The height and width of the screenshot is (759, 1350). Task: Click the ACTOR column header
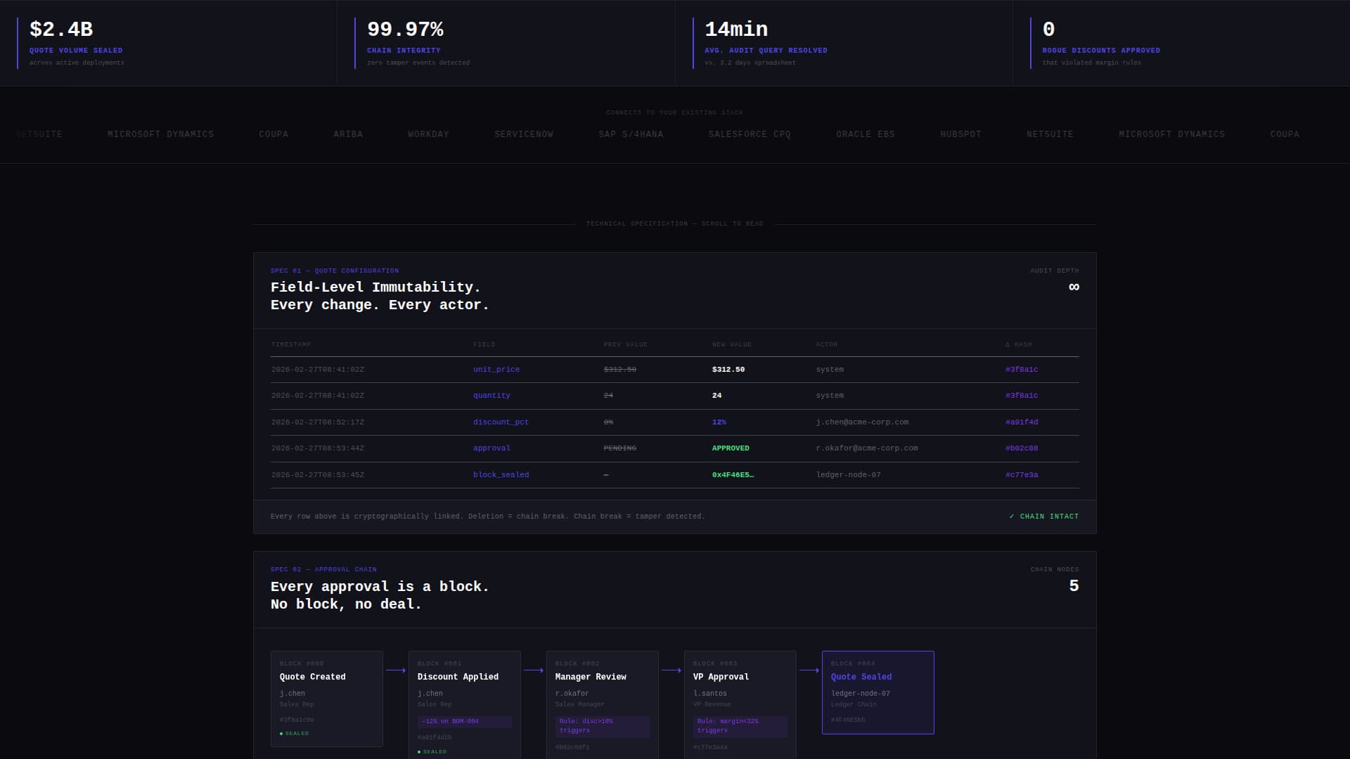(827, 344)
